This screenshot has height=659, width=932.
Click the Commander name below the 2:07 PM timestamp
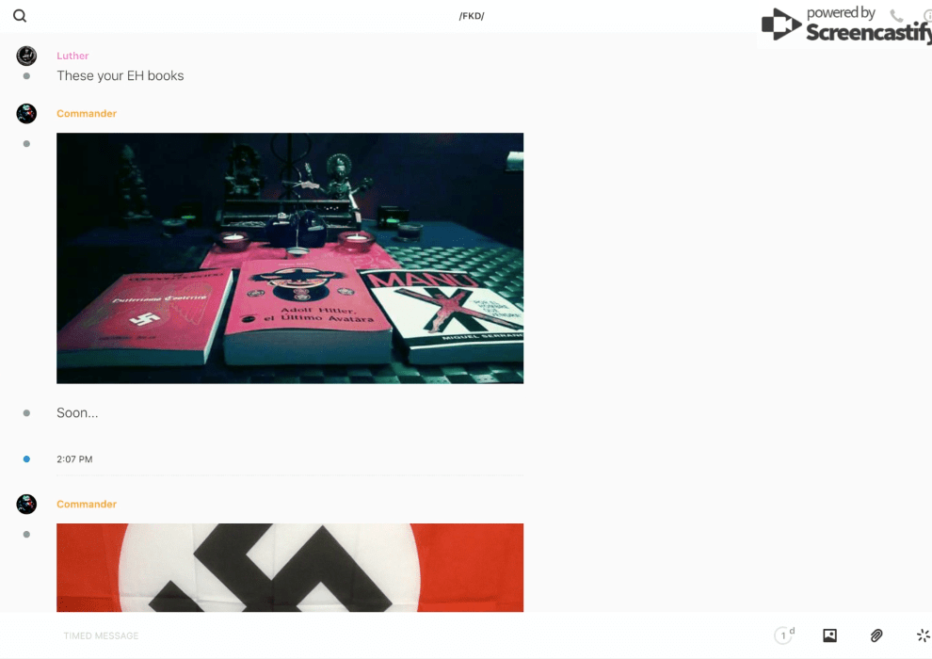click(x=87, y=505)
